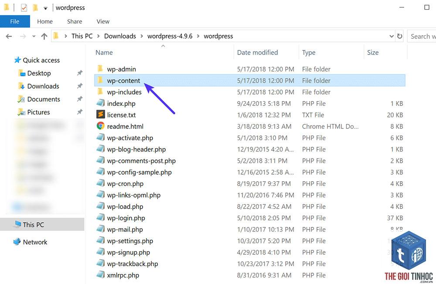This screenshot has width=436, height=284.
Task: Click This PC in address breadcrumb
Action: (82, 36)
